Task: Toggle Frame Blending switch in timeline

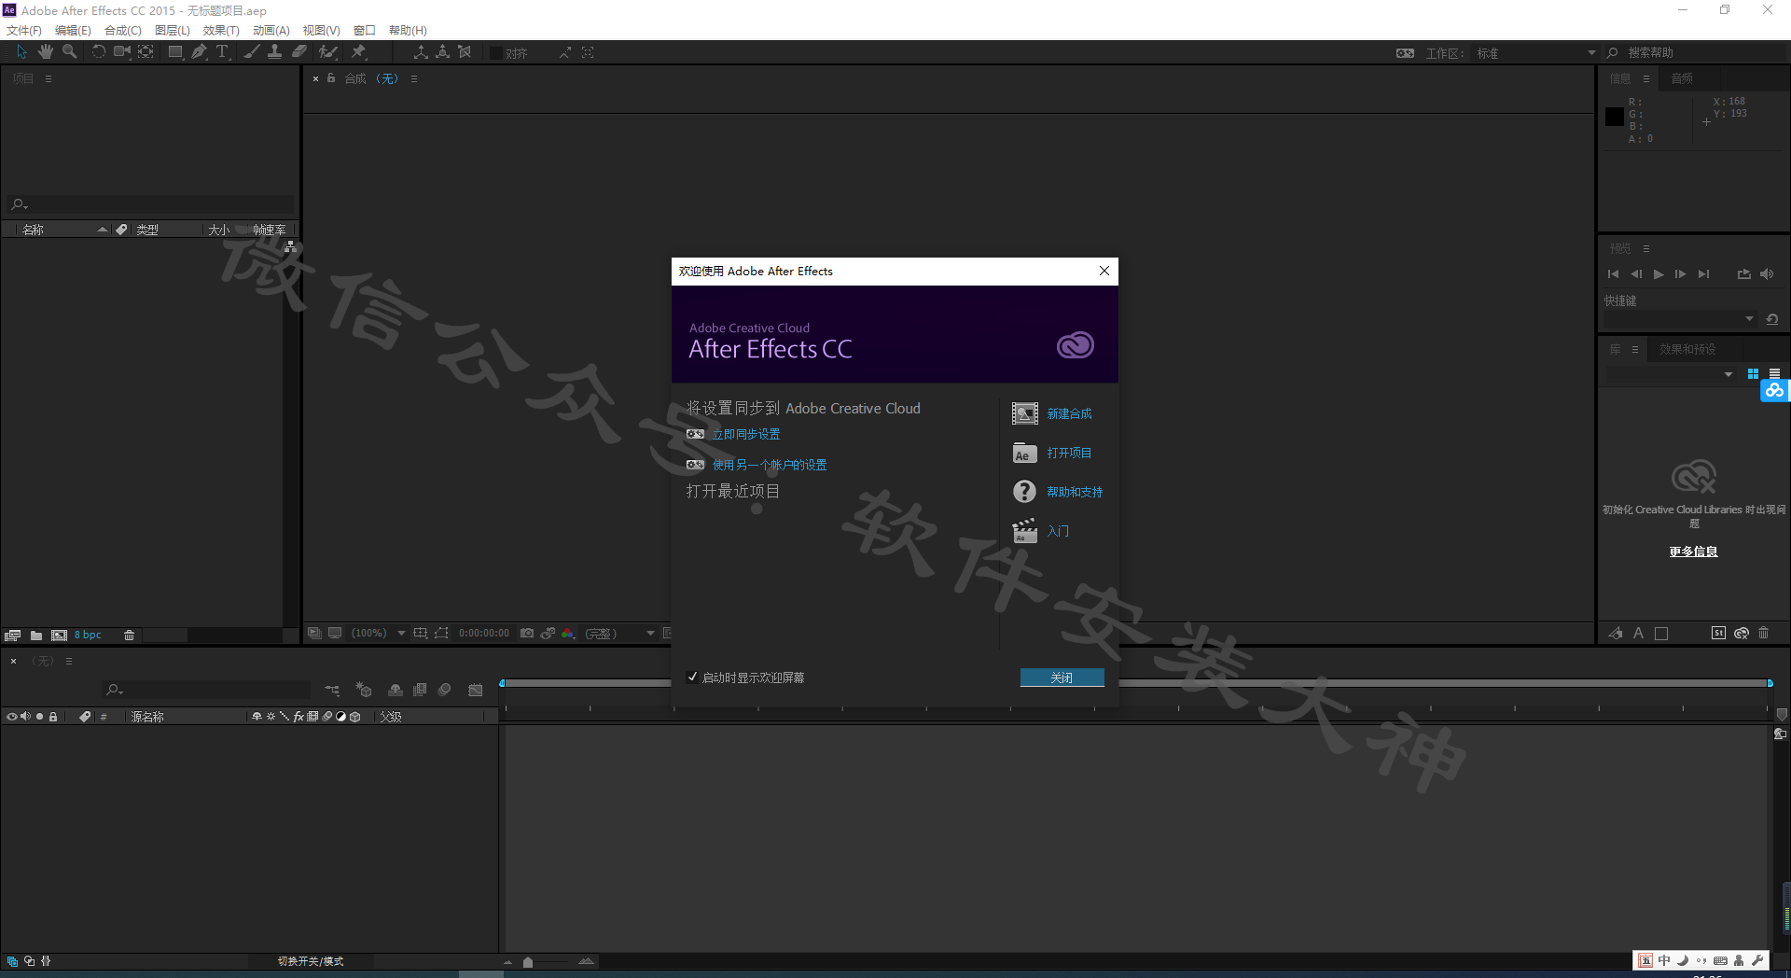Action: pyautogui.click(x=420, y=690)
